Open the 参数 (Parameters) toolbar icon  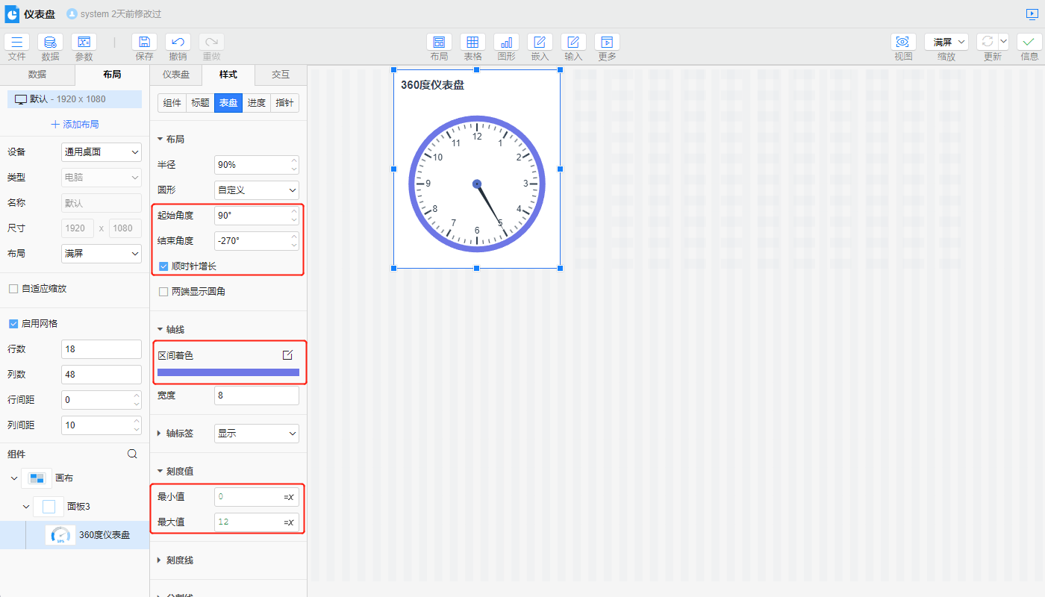(x=84, y=43)
